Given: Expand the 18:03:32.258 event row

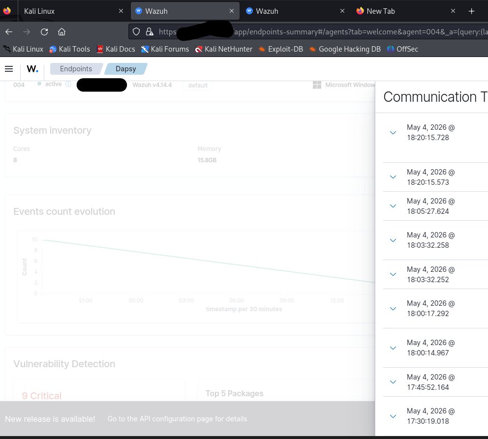Looking at the screenshot, I should click(x=393, y=240).
